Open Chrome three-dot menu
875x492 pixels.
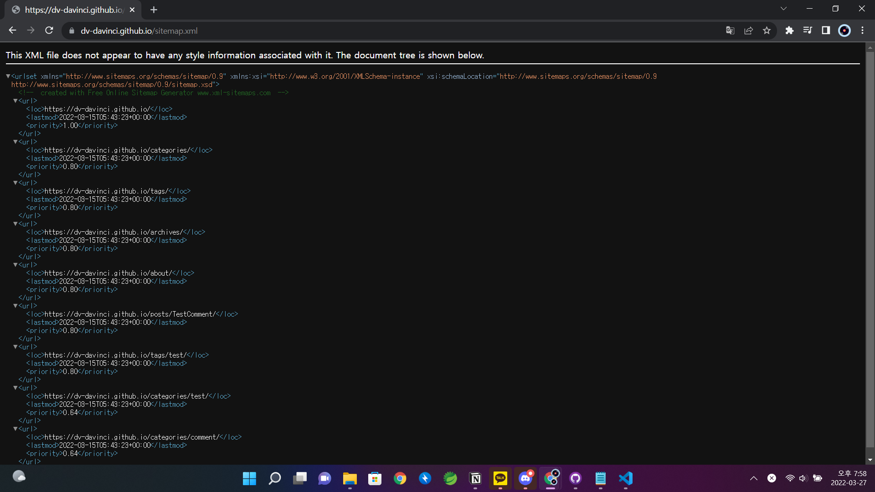862,31
